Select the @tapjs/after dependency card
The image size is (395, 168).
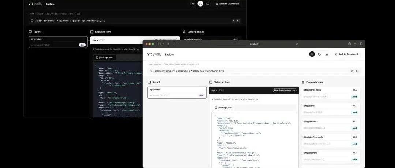(x=331, y=109)
